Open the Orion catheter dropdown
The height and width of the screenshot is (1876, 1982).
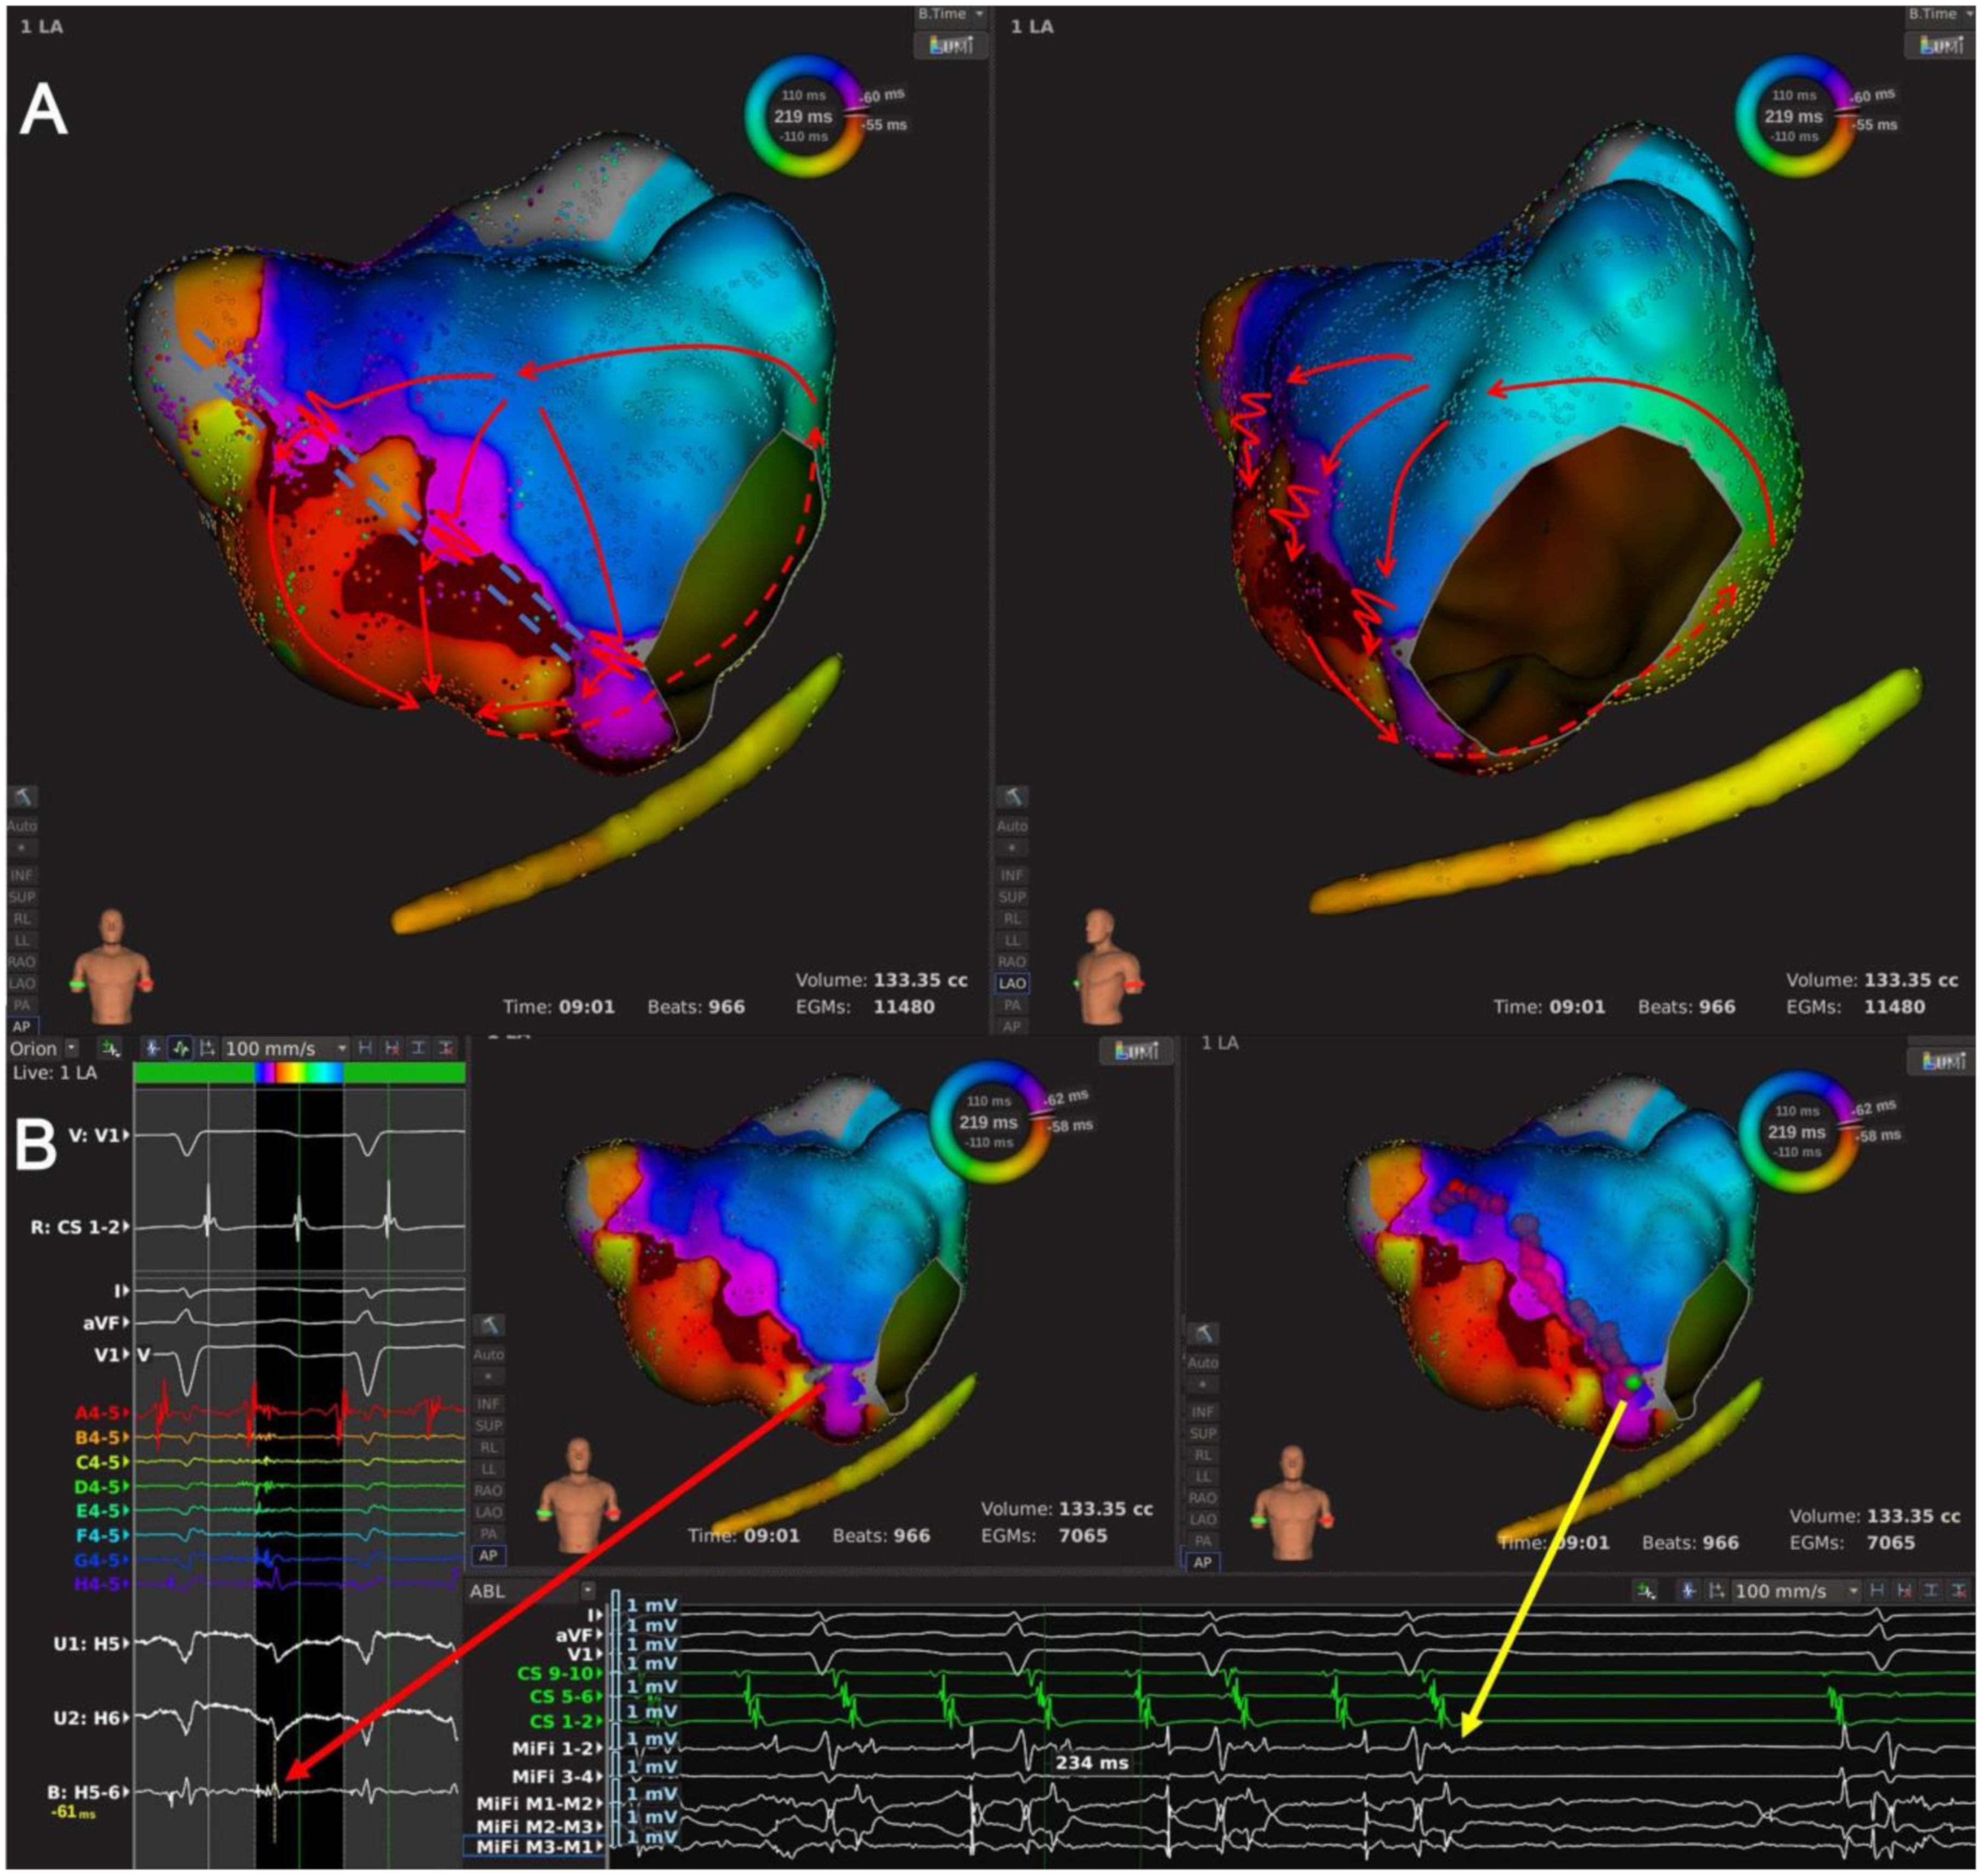[x=72, y=1048]
